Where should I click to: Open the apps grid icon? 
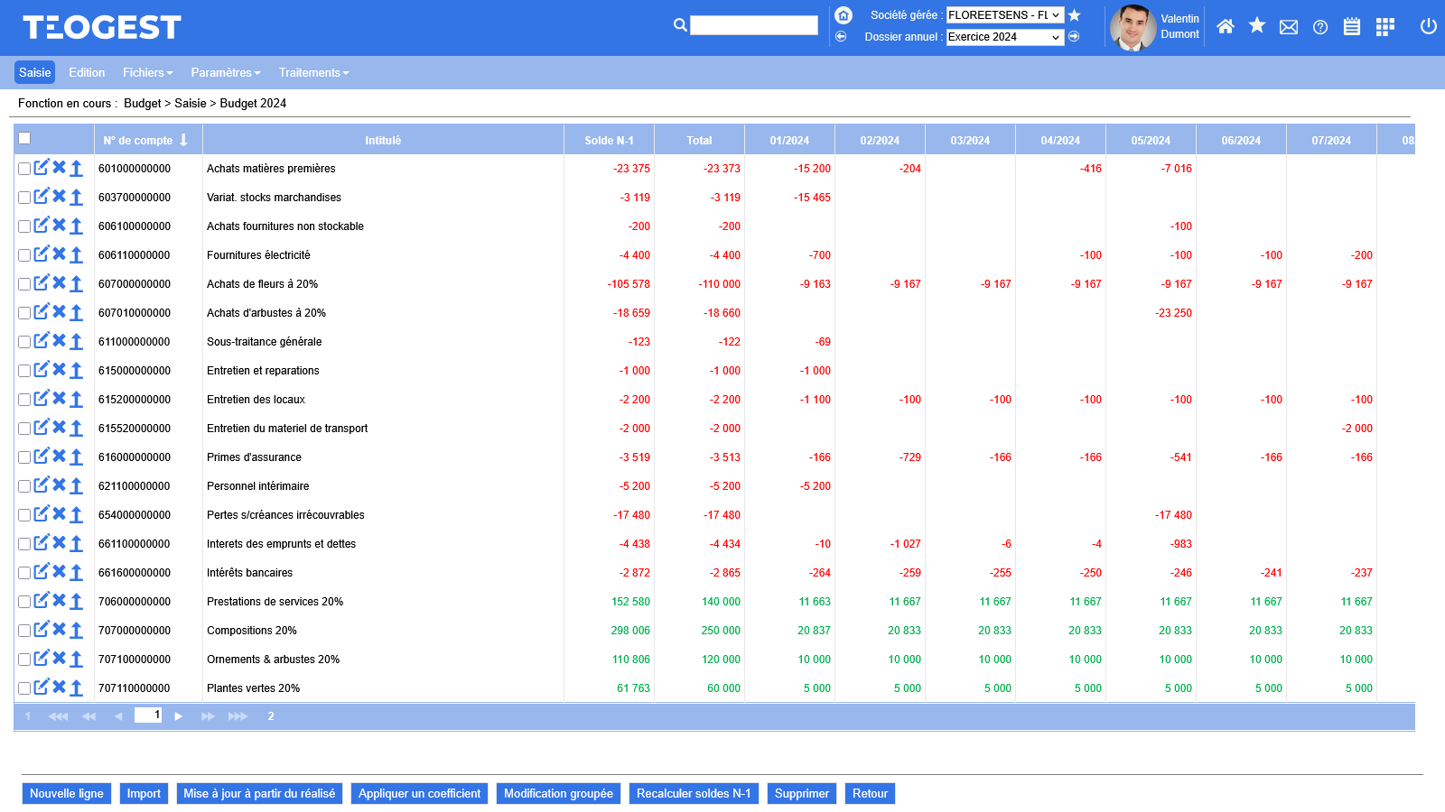click(x=1384, y=27)
